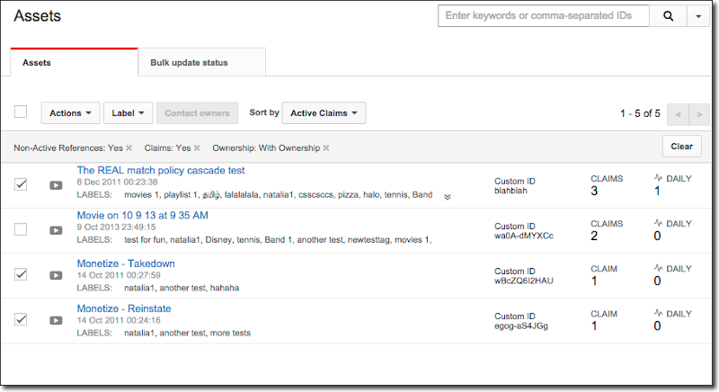Switch to Bulk update status tab
This screenshot has width=719, height=392.
pos(201,63)
